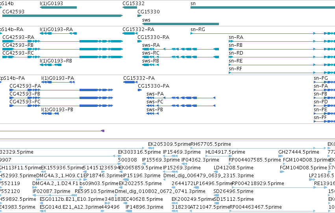
Task: Click EST Dmel_dig_010802_0672_0741.3prime
Action: tap(160, 191)
